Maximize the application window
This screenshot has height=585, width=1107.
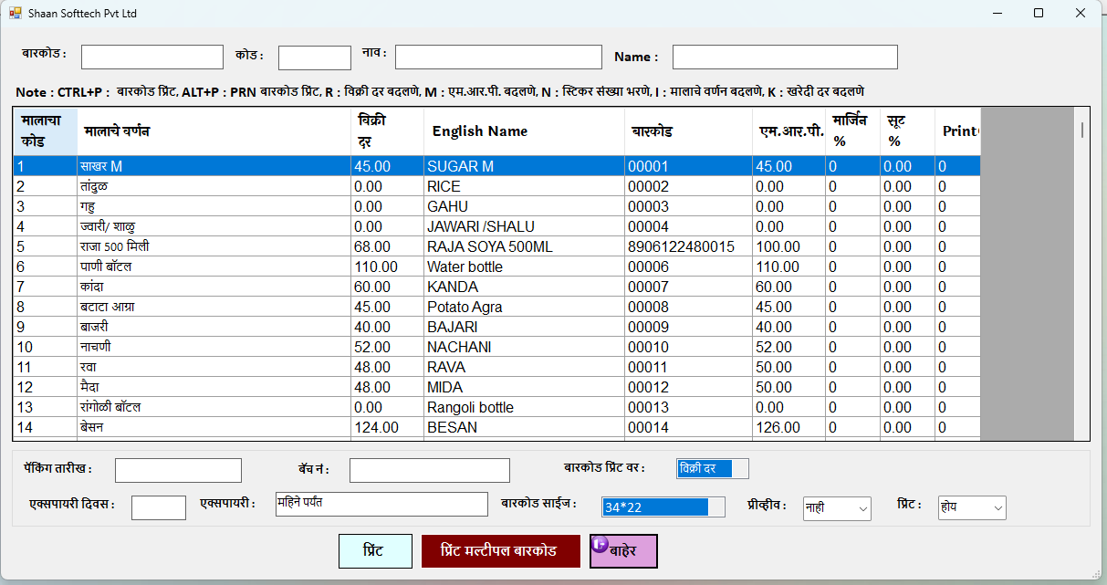click(1038, 14)
